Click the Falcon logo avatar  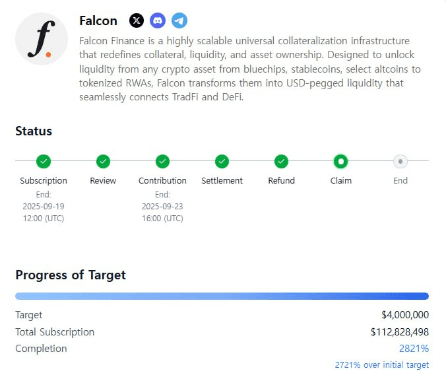tap(42, 39)
